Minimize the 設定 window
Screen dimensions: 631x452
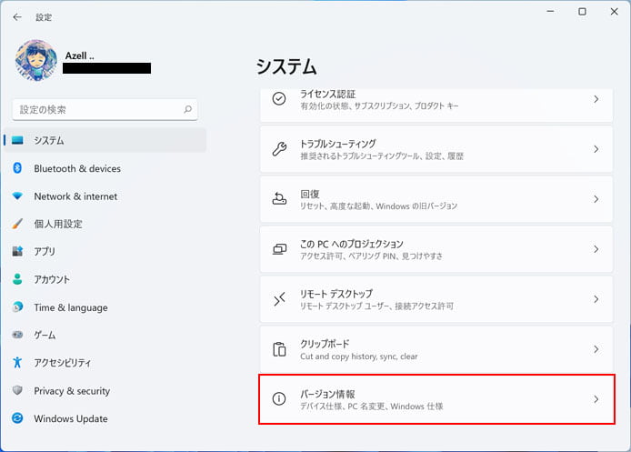pos(550,12)
